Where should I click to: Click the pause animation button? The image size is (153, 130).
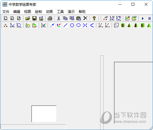point(150,18)
